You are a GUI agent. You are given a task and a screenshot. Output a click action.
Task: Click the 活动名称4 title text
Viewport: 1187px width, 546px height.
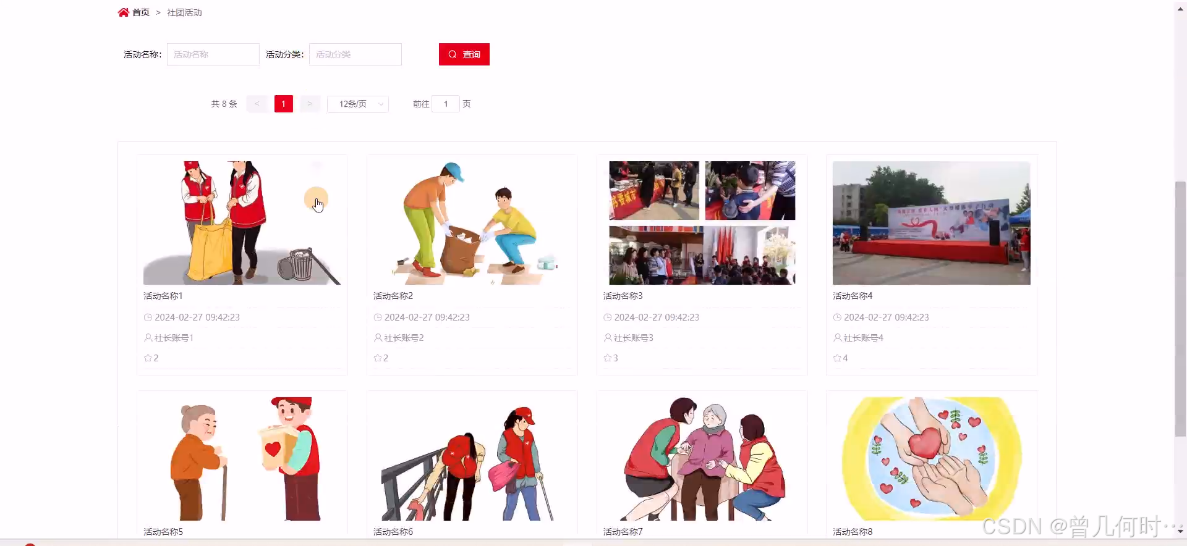pos(853,296)
